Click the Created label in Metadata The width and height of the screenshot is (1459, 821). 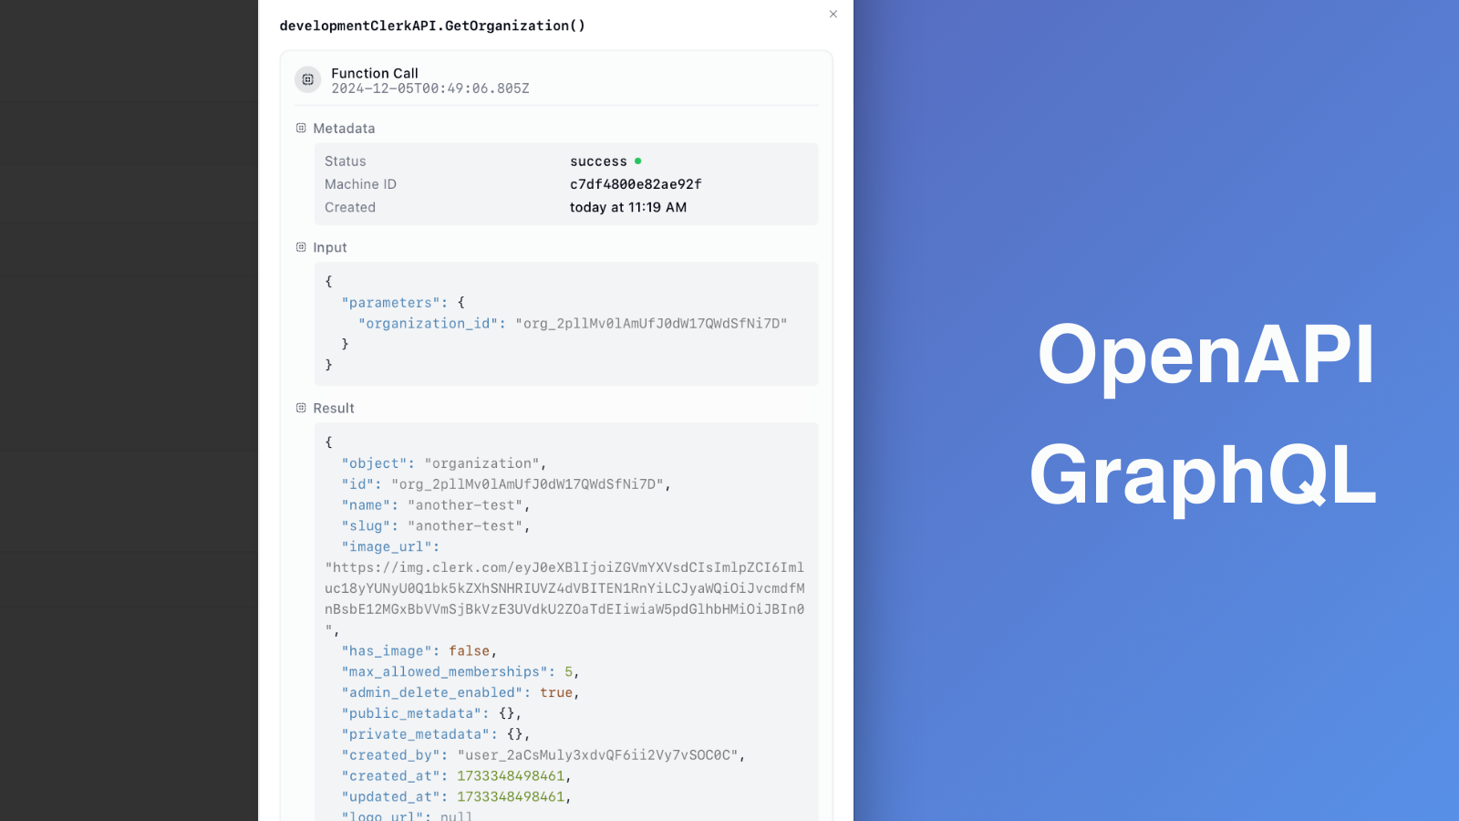[350, 207]
